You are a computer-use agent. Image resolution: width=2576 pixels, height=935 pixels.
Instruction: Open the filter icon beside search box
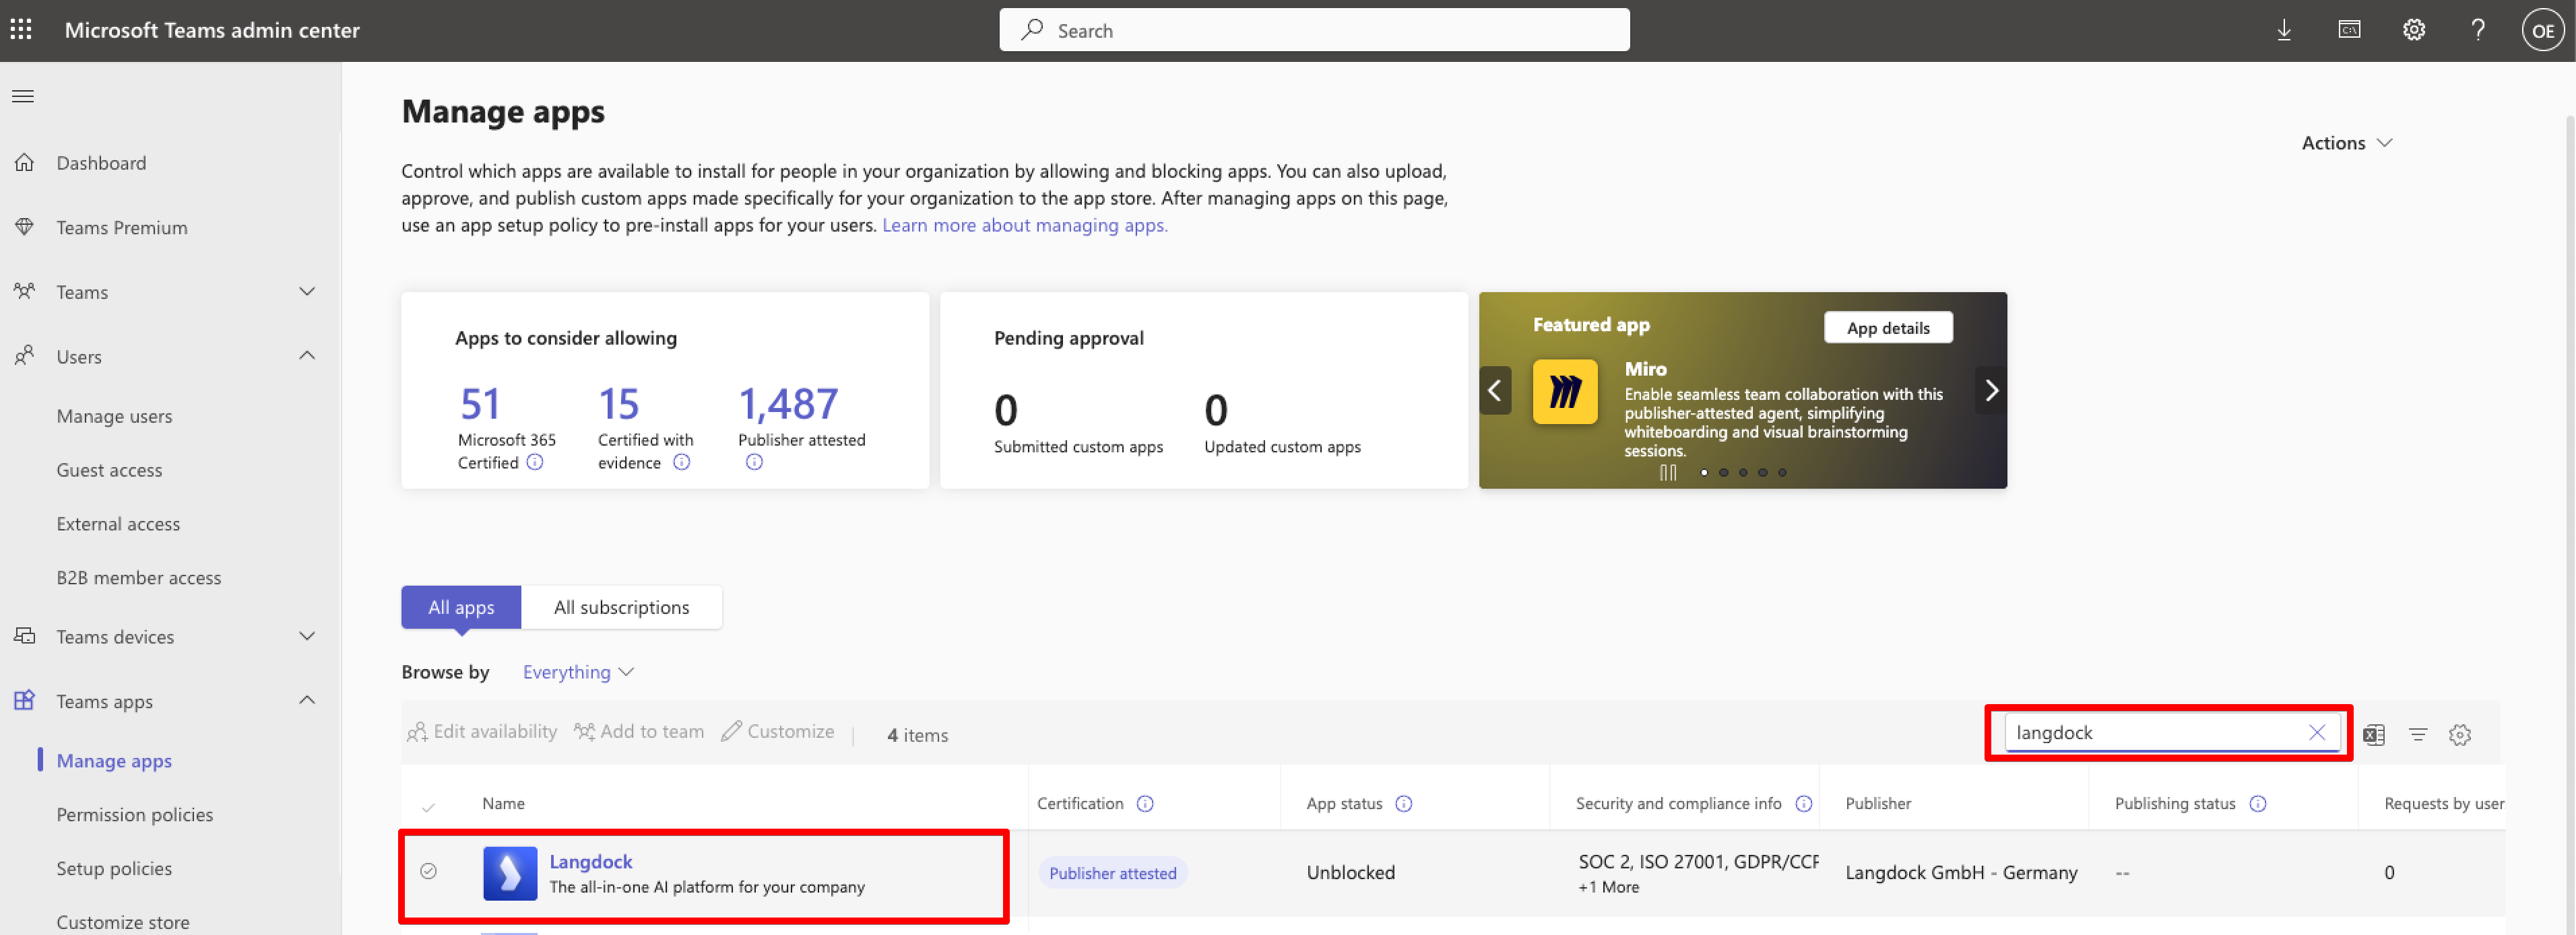(2418, 735)
